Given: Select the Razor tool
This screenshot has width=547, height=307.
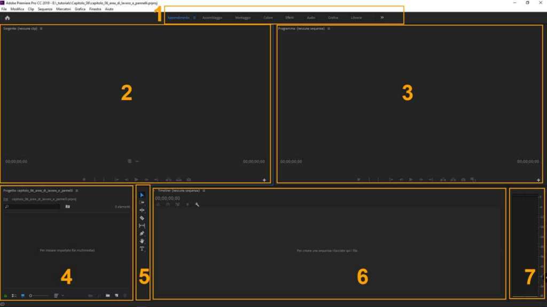Looking at the screenshot, I should click(x=142, y=218).
